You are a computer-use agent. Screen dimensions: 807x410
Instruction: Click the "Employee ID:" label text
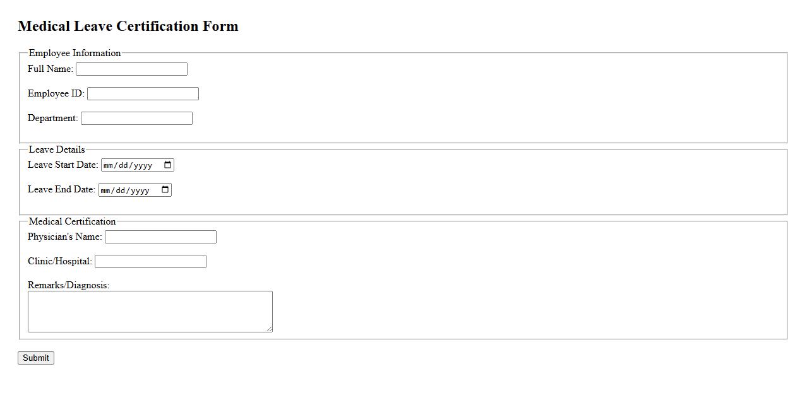coord(56,93)
